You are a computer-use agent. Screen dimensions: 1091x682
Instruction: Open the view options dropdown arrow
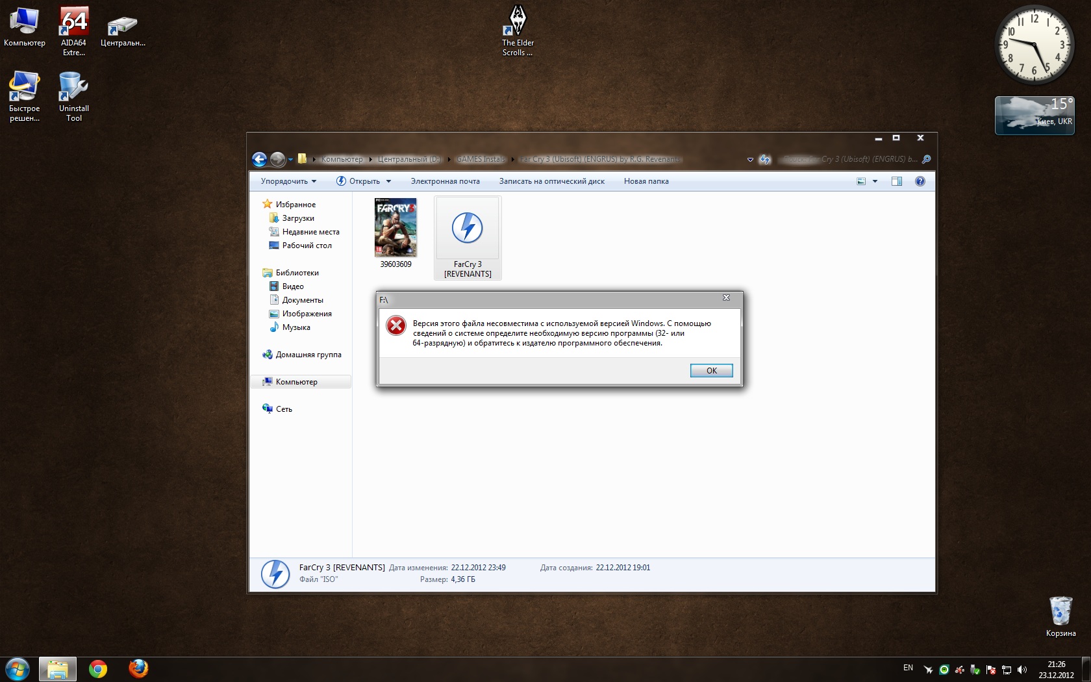click(x=875, y=181)
